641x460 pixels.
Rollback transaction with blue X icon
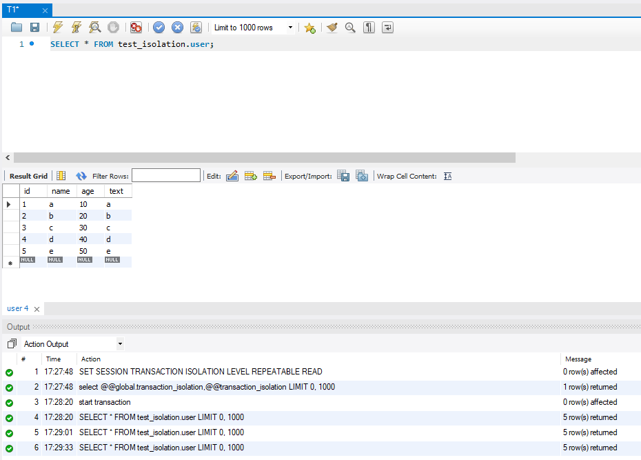[177, 28]
